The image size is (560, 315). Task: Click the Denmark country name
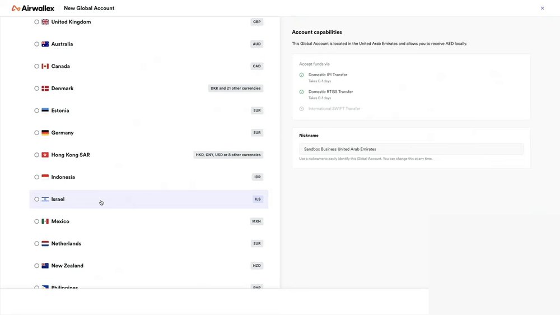click(62, 89)
